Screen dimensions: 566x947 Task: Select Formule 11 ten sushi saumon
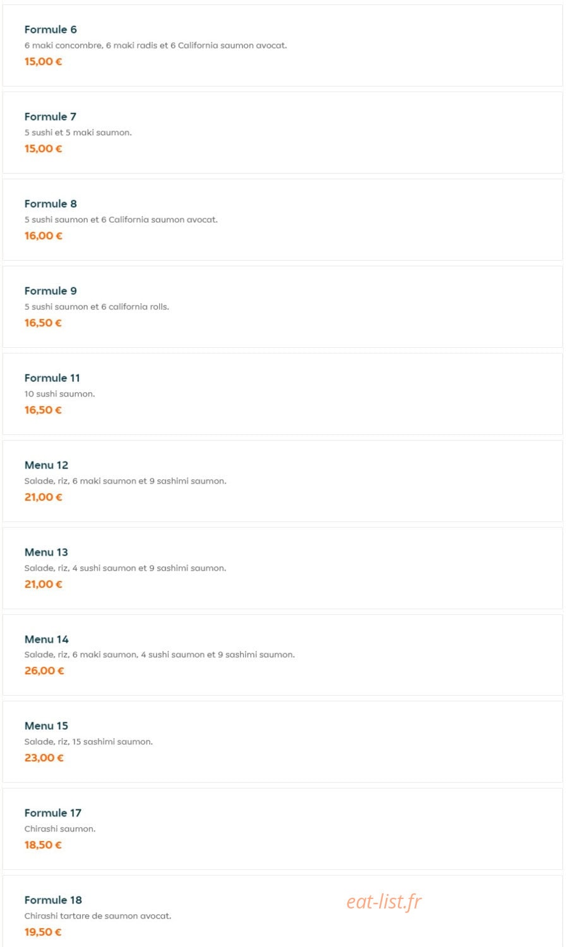click(x=282, y=394)
